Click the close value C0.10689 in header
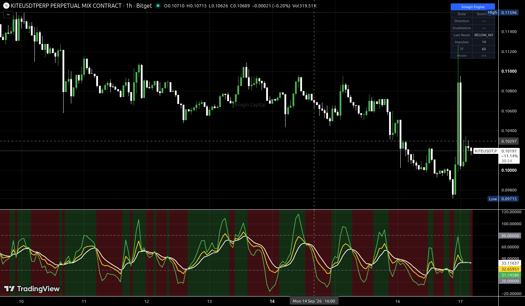 [x=240, y=6]
